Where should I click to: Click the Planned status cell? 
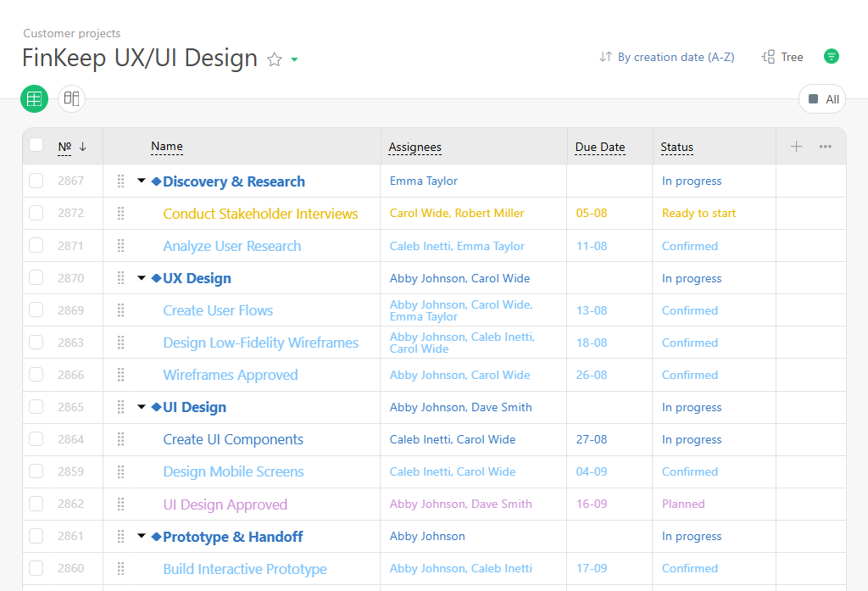pyautogui.click(x=683, y=504)
